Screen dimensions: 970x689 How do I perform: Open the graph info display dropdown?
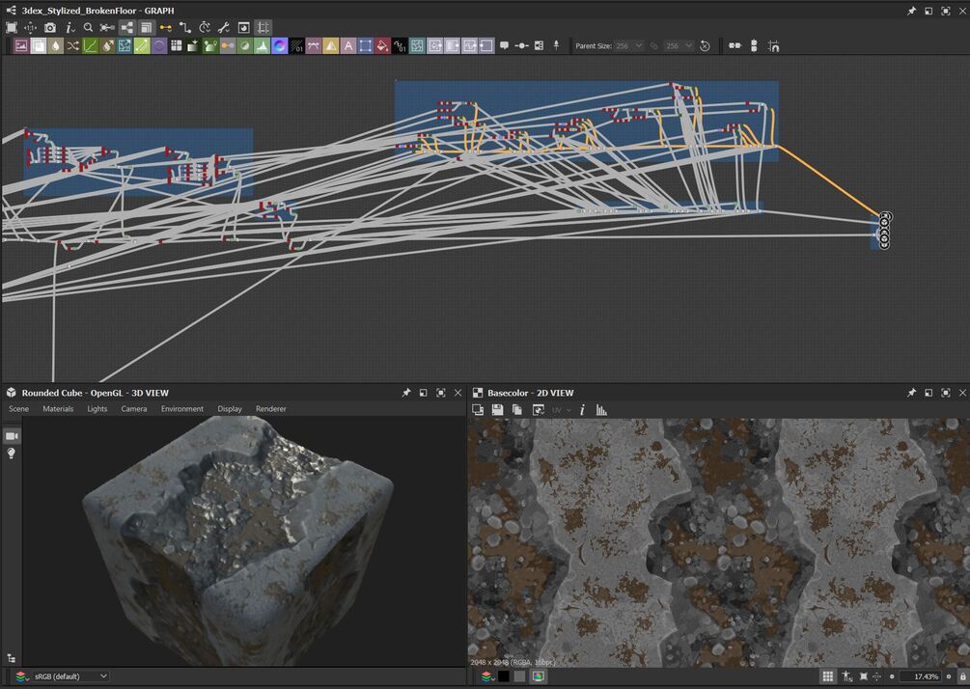click(69, 28)
